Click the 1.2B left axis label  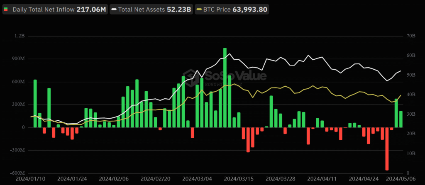(x=20, y=36)
